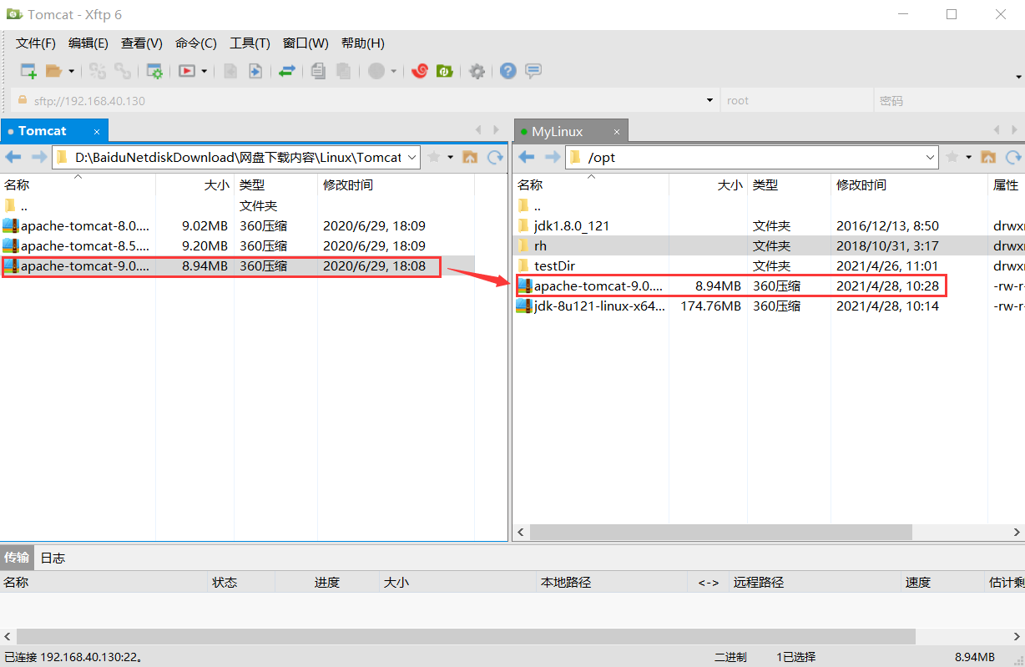Click the root username field
This screenshot has height=667, width=1025.
[x=797, y=101]
